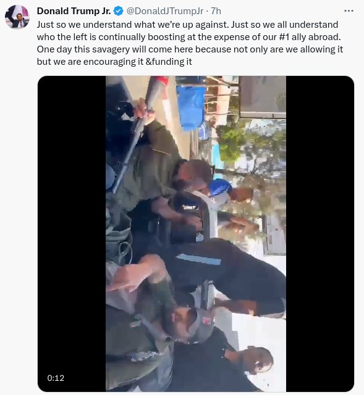The image size is (364, 395).
Task: Open the @DonaldJTrumpJr handle link
Action: tap(165, 11)
